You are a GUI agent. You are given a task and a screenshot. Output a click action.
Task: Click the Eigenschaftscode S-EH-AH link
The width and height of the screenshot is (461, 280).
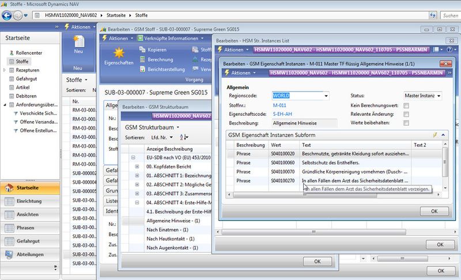click(x=282, y=114)
